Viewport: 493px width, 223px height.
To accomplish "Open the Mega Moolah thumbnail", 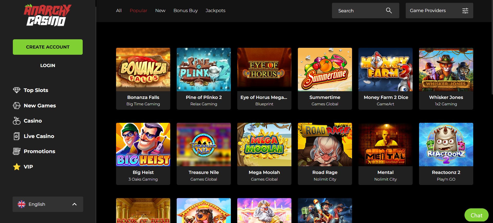I will 264,144.
